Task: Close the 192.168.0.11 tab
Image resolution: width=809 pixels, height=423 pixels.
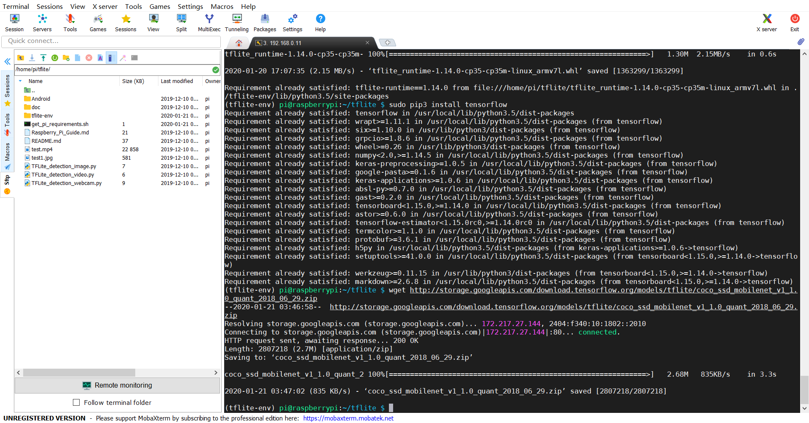Action: click(x=367, y=43)
